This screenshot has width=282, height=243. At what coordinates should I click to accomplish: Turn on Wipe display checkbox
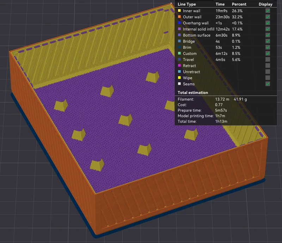click(x=268, y=78)
